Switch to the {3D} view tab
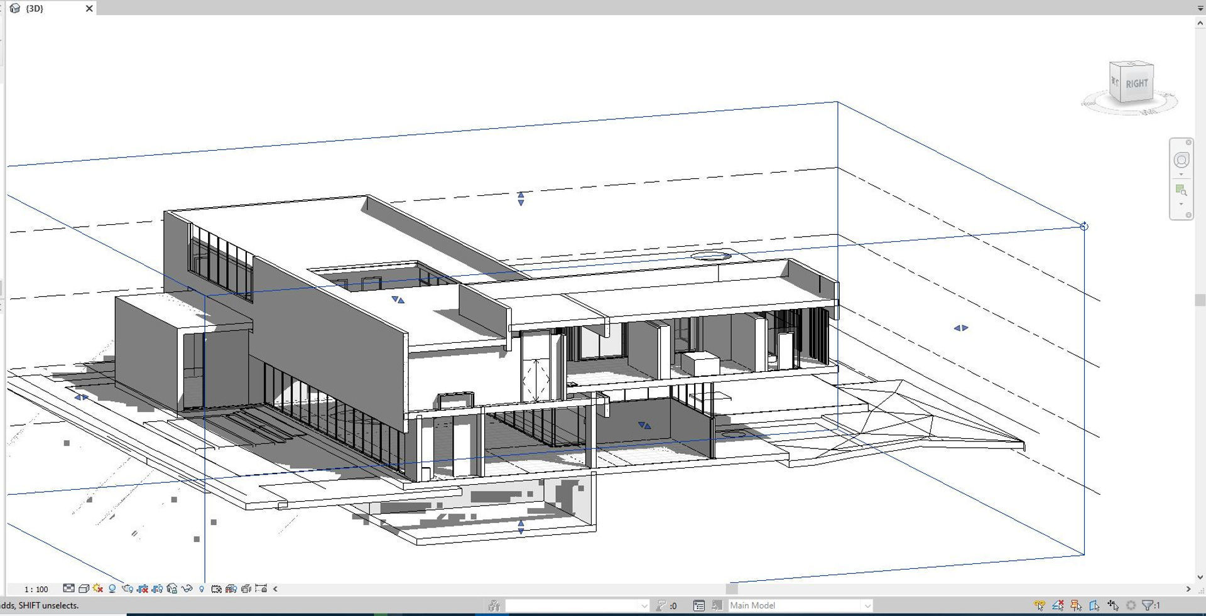Viewport: 1206px width, 616px height. click(35, 8)
